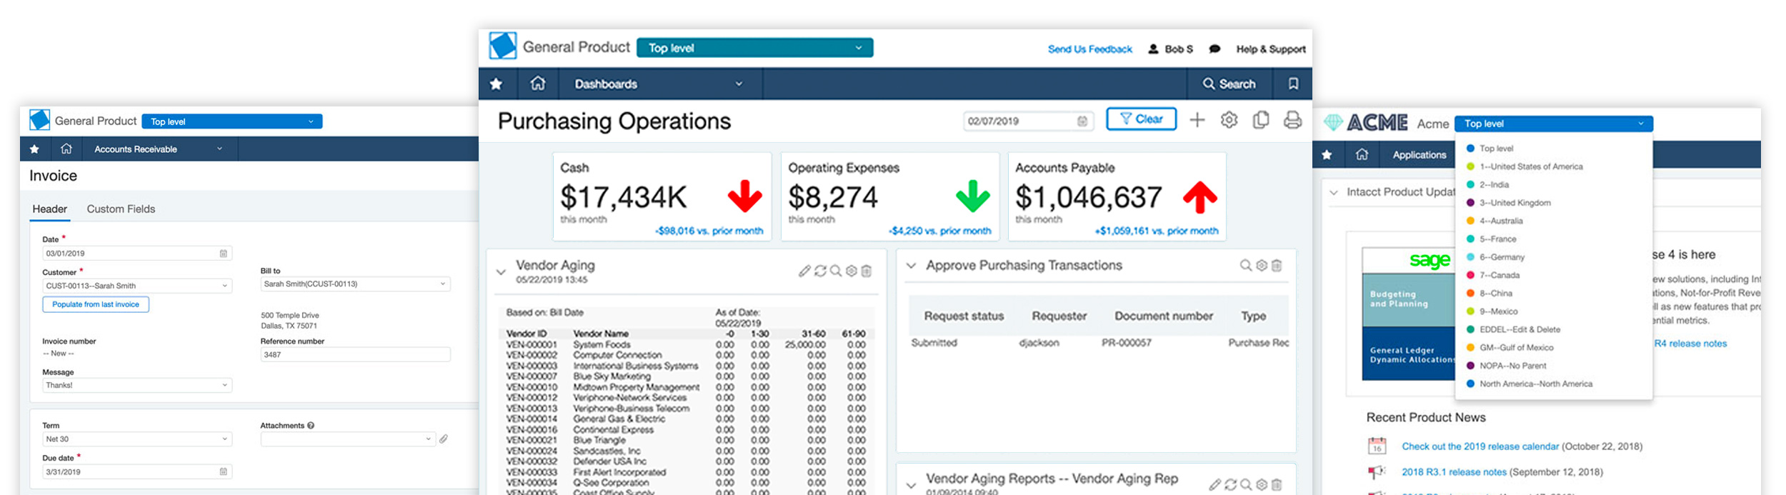
Task: Attach a file with the paperclip icon
Action: (444, 439)
